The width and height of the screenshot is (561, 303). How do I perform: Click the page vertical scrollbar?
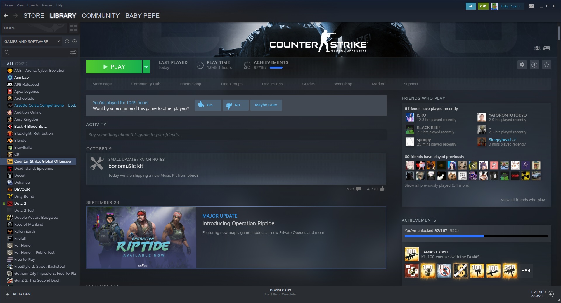click(559, 34)
